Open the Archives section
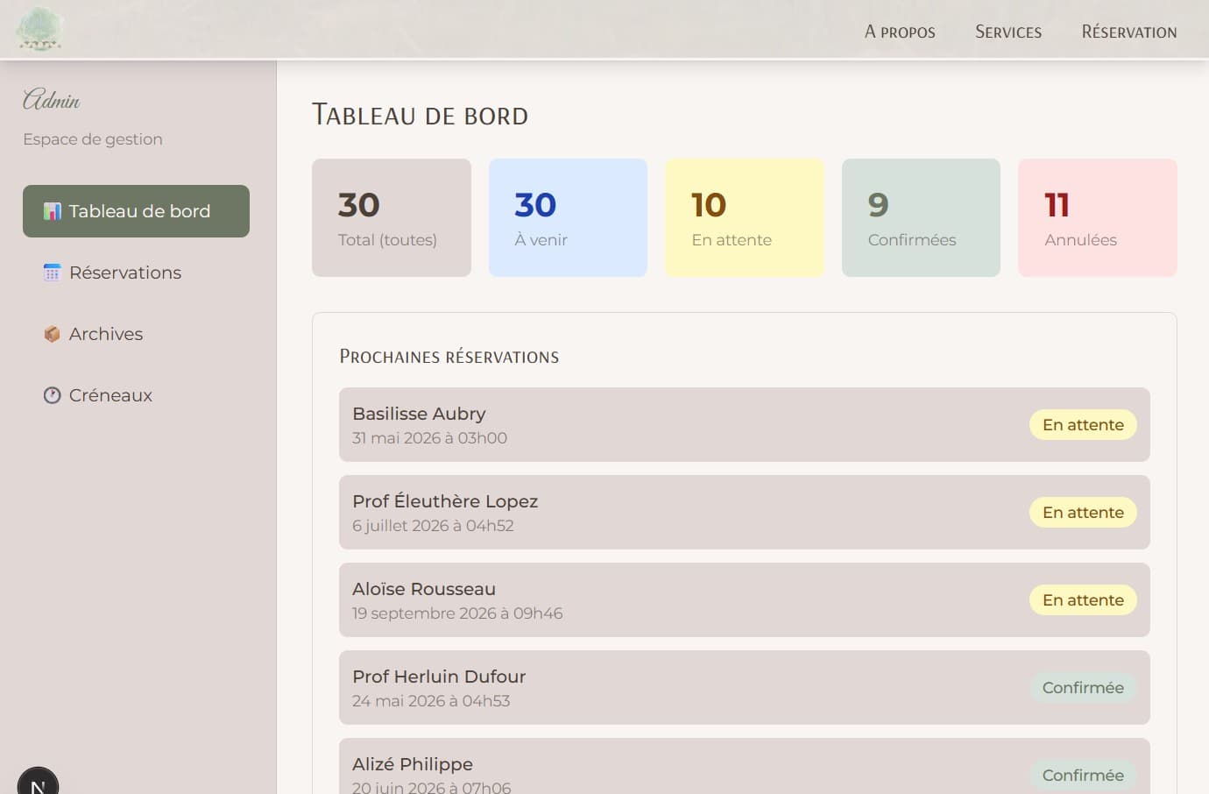1209x794 pixels. pyautogui.click(x=105, y=334)
